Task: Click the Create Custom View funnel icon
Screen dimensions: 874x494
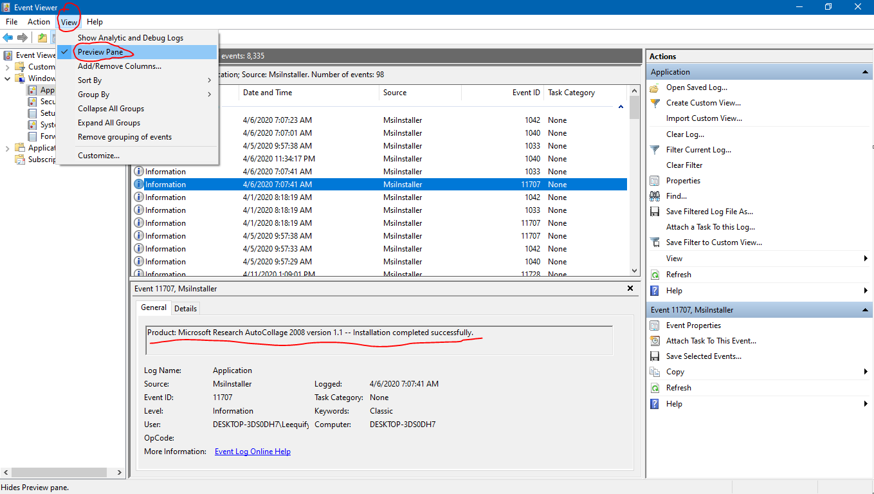Action: (x=655, y=103)
